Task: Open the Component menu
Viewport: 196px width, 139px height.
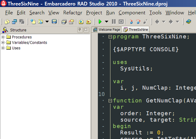Action: [132, 13]
